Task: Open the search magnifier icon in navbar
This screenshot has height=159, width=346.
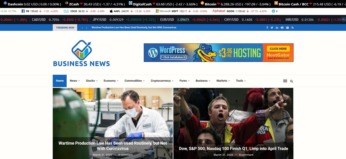Action: (291, 81)
